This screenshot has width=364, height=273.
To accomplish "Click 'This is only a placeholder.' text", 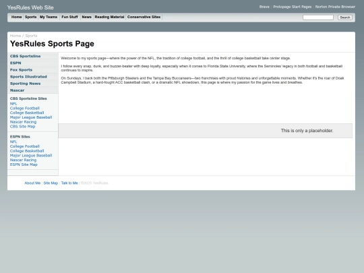I will click(x=307, y=131).
